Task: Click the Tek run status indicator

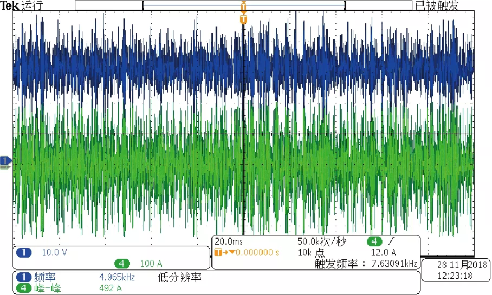Action: 22,5
